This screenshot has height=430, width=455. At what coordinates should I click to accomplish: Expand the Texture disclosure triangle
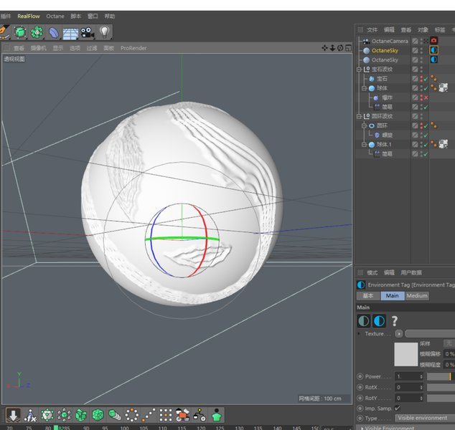tap(360, 333)
